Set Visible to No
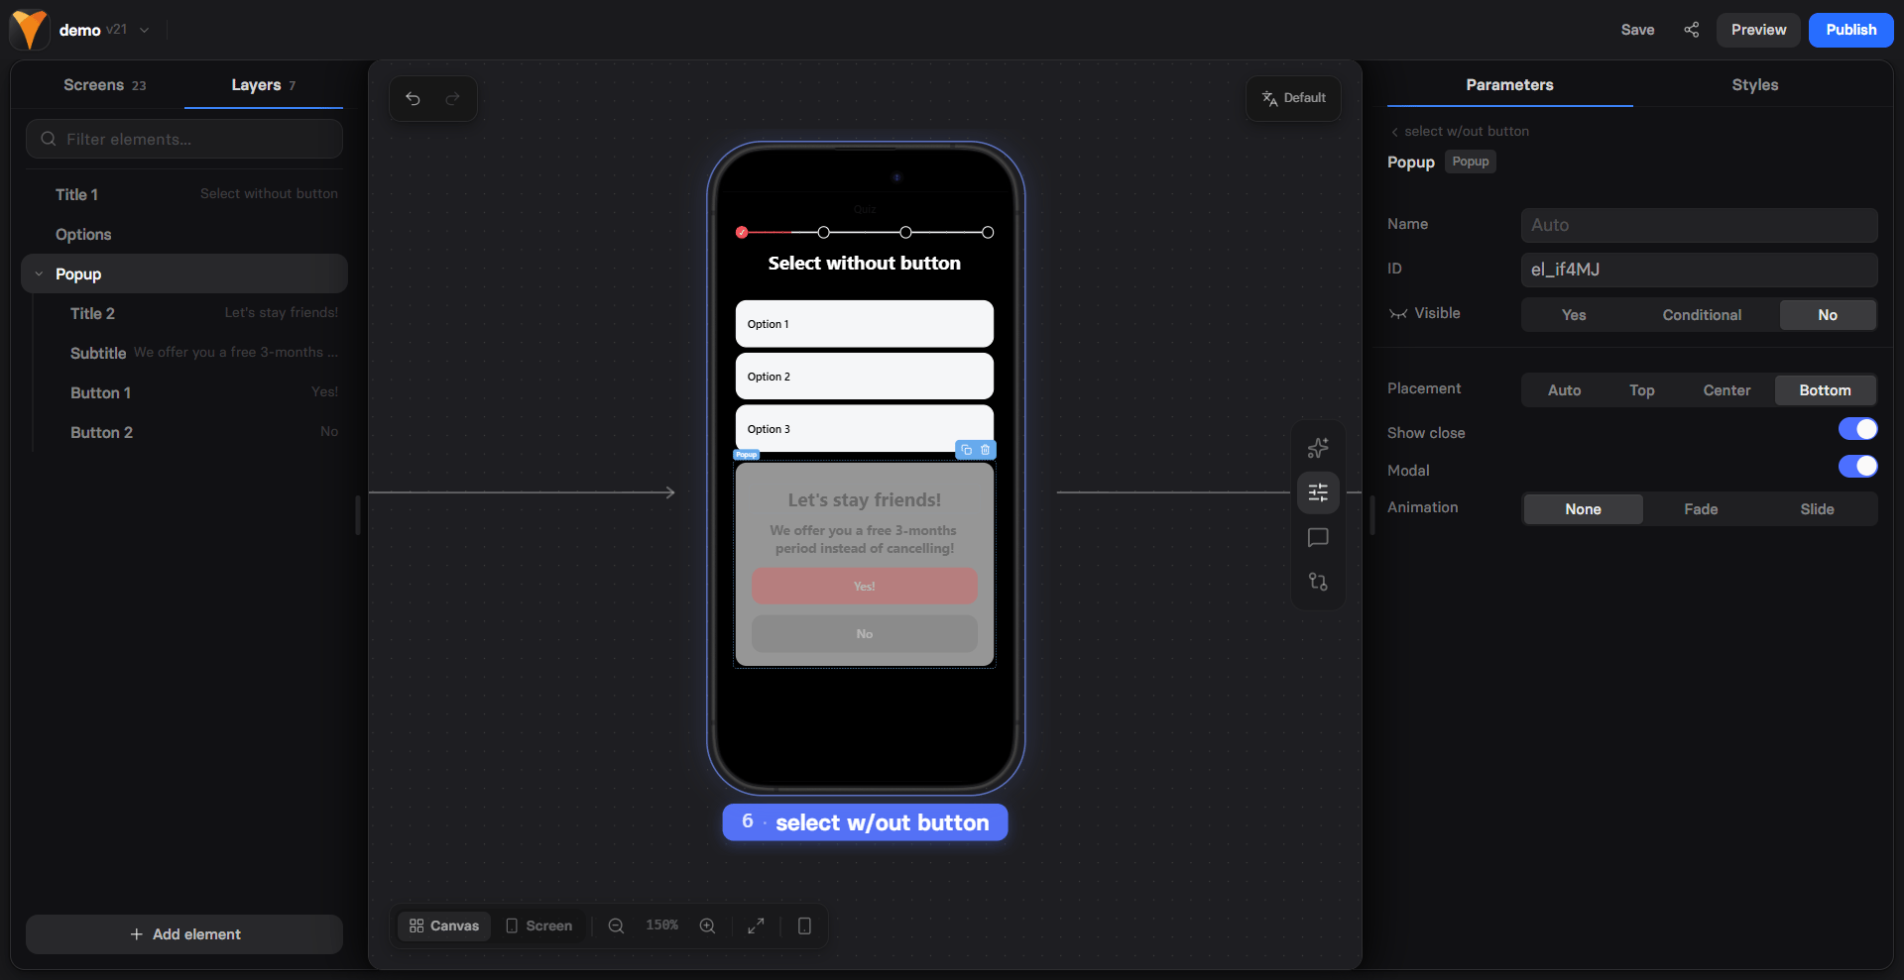1904x980 pixels. (x=1828, y=315)
